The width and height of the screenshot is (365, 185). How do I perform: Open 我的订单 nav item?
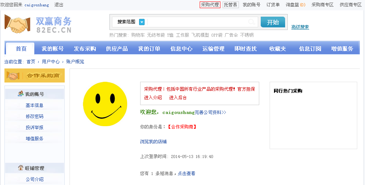149,49
